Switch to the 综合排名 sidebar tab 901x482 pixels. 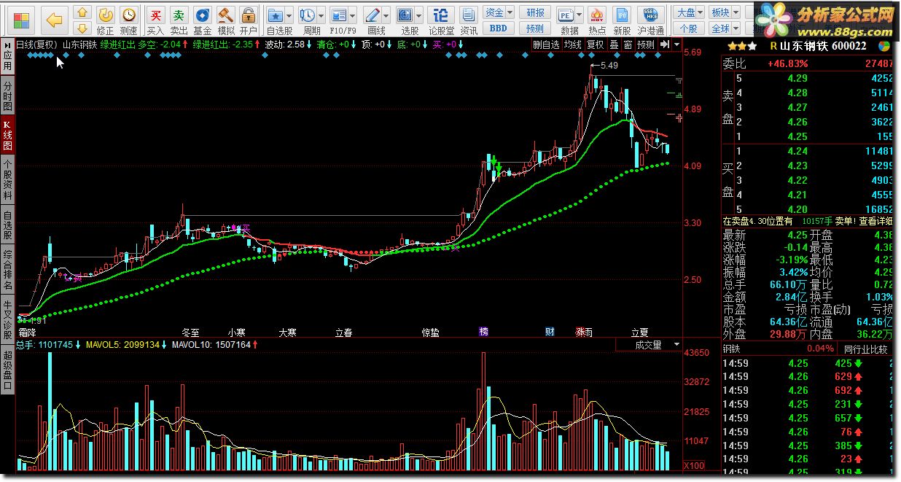[7, 270]
